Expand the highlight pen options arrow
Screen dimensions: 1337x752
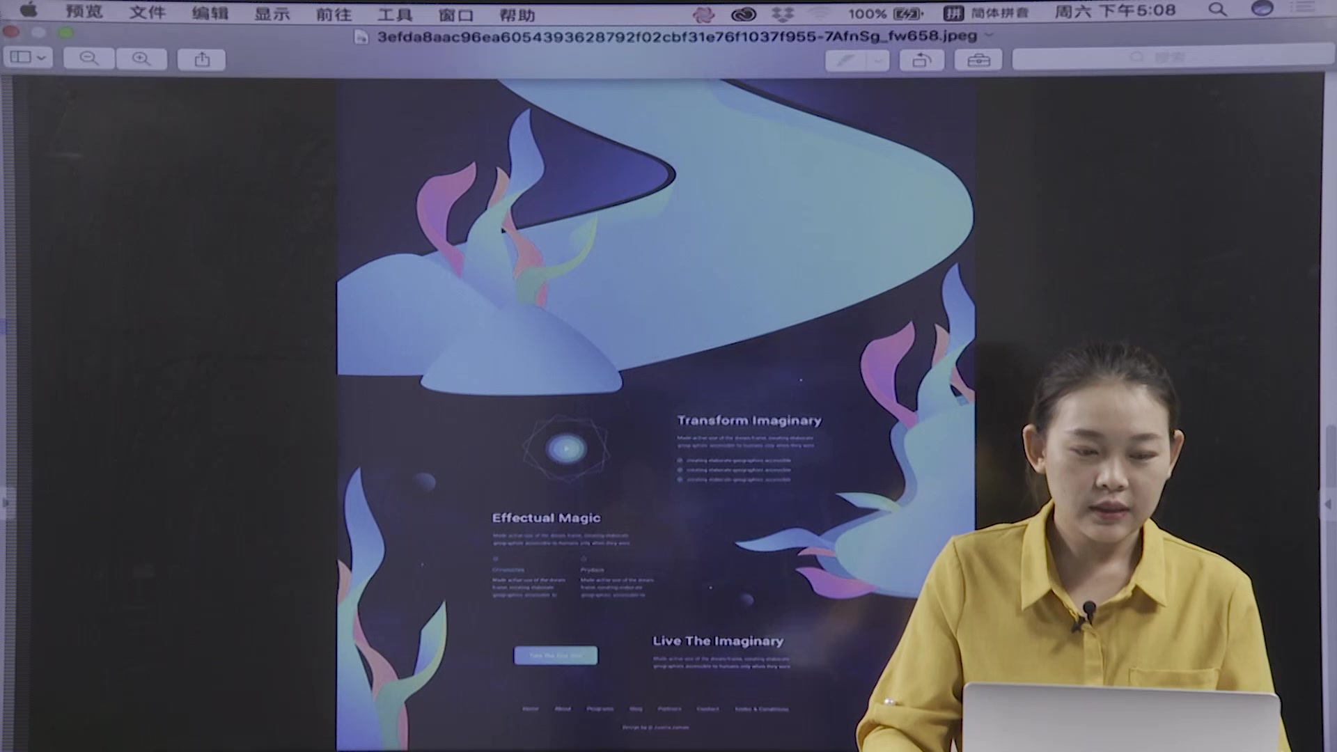[879, 61]
